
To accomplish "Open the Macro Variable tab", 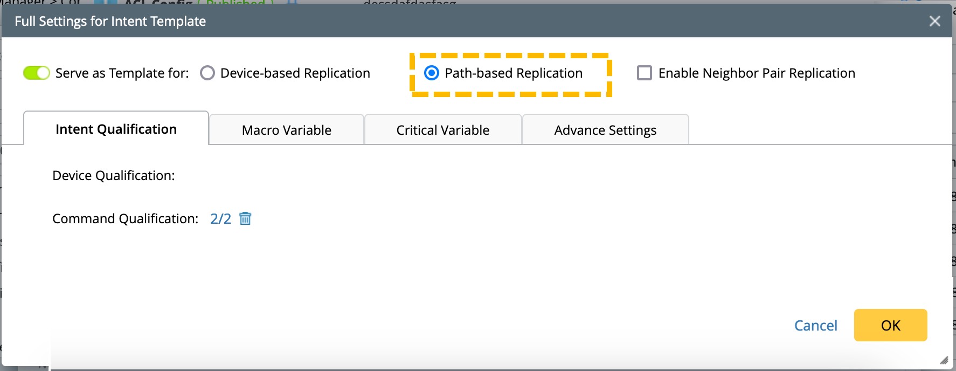I will tap(287, 130).
